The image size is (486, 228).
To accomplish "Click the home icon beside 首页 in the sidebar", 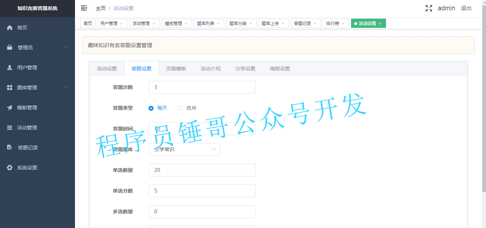I will (x=10, y=28).
